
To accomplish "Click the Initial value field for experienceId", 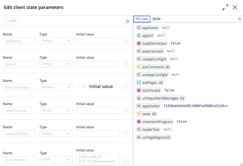I will pos(98,110).
